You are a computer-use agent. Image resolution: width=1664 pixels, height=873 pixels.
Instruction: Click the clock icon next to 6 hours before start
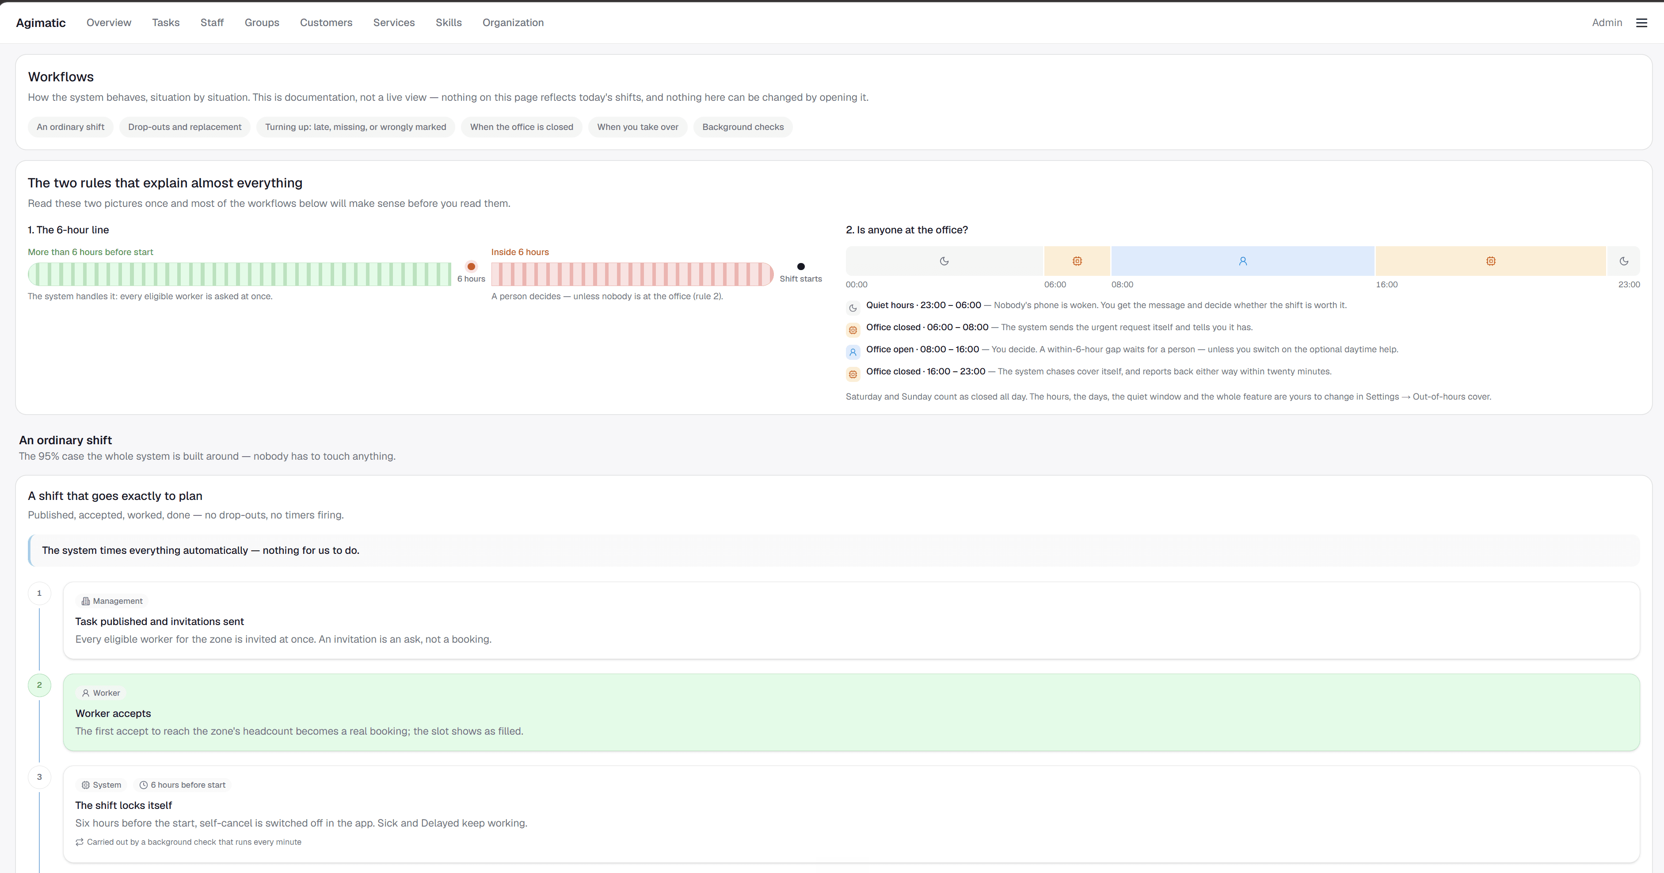click(143, 785)
